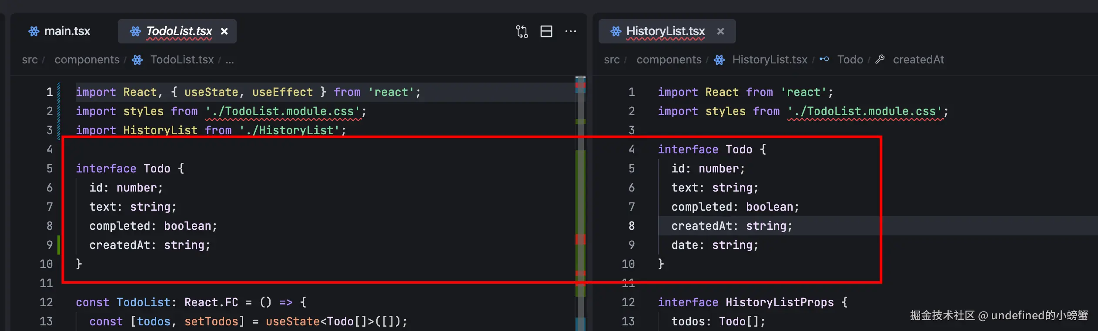Screen dimensions: 1098x331
Task: Click 'todos: Todo[];' in right editor
Action: point(718,321)
